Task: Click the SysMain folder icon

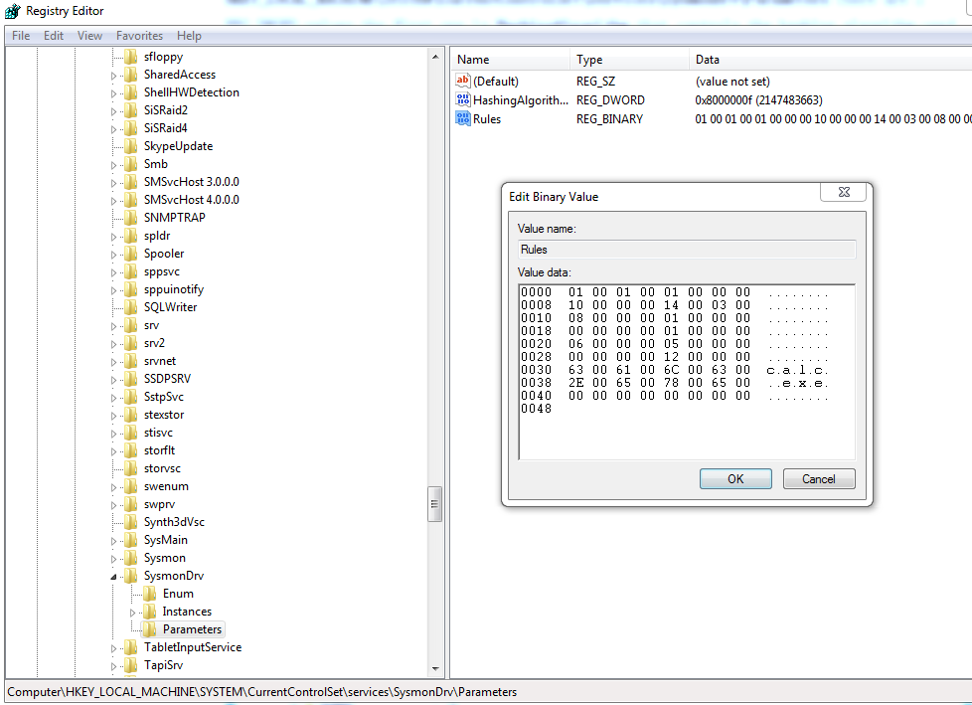Action: pyautogui.click(x=131, y=540)
